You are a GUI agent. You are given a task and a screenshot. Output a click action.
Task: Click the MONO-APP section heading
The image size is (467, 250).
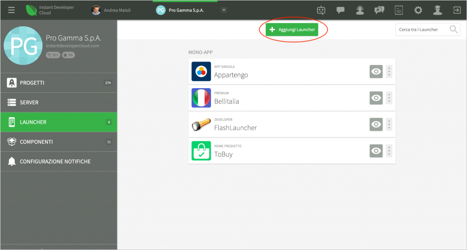point(201,52)
